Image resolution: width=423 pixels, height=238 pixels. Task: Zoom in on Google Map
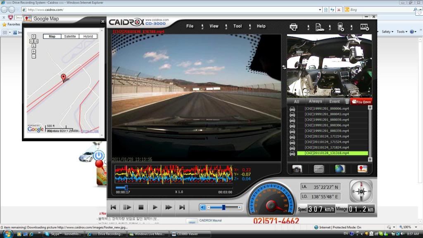click(34, 51)
